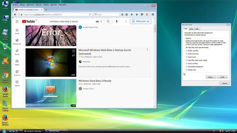Open the Soubor menu in Firefox
Image resolution: width=237 pixels, height=133 pixels.
(x=16, y=5)
